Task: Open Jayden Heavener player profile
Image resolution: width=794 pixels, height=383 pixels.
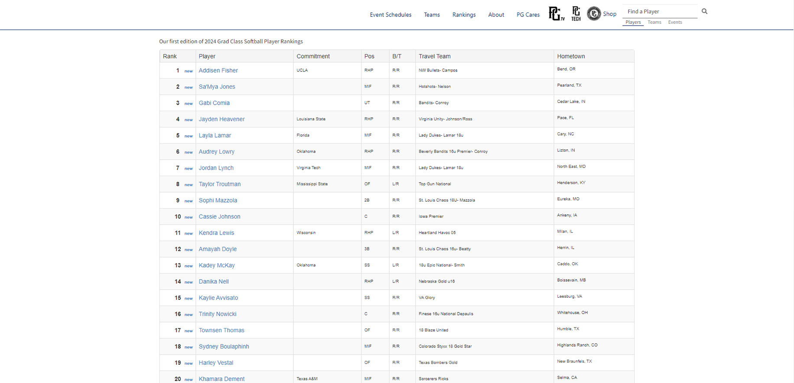Action: pos(221,119)
